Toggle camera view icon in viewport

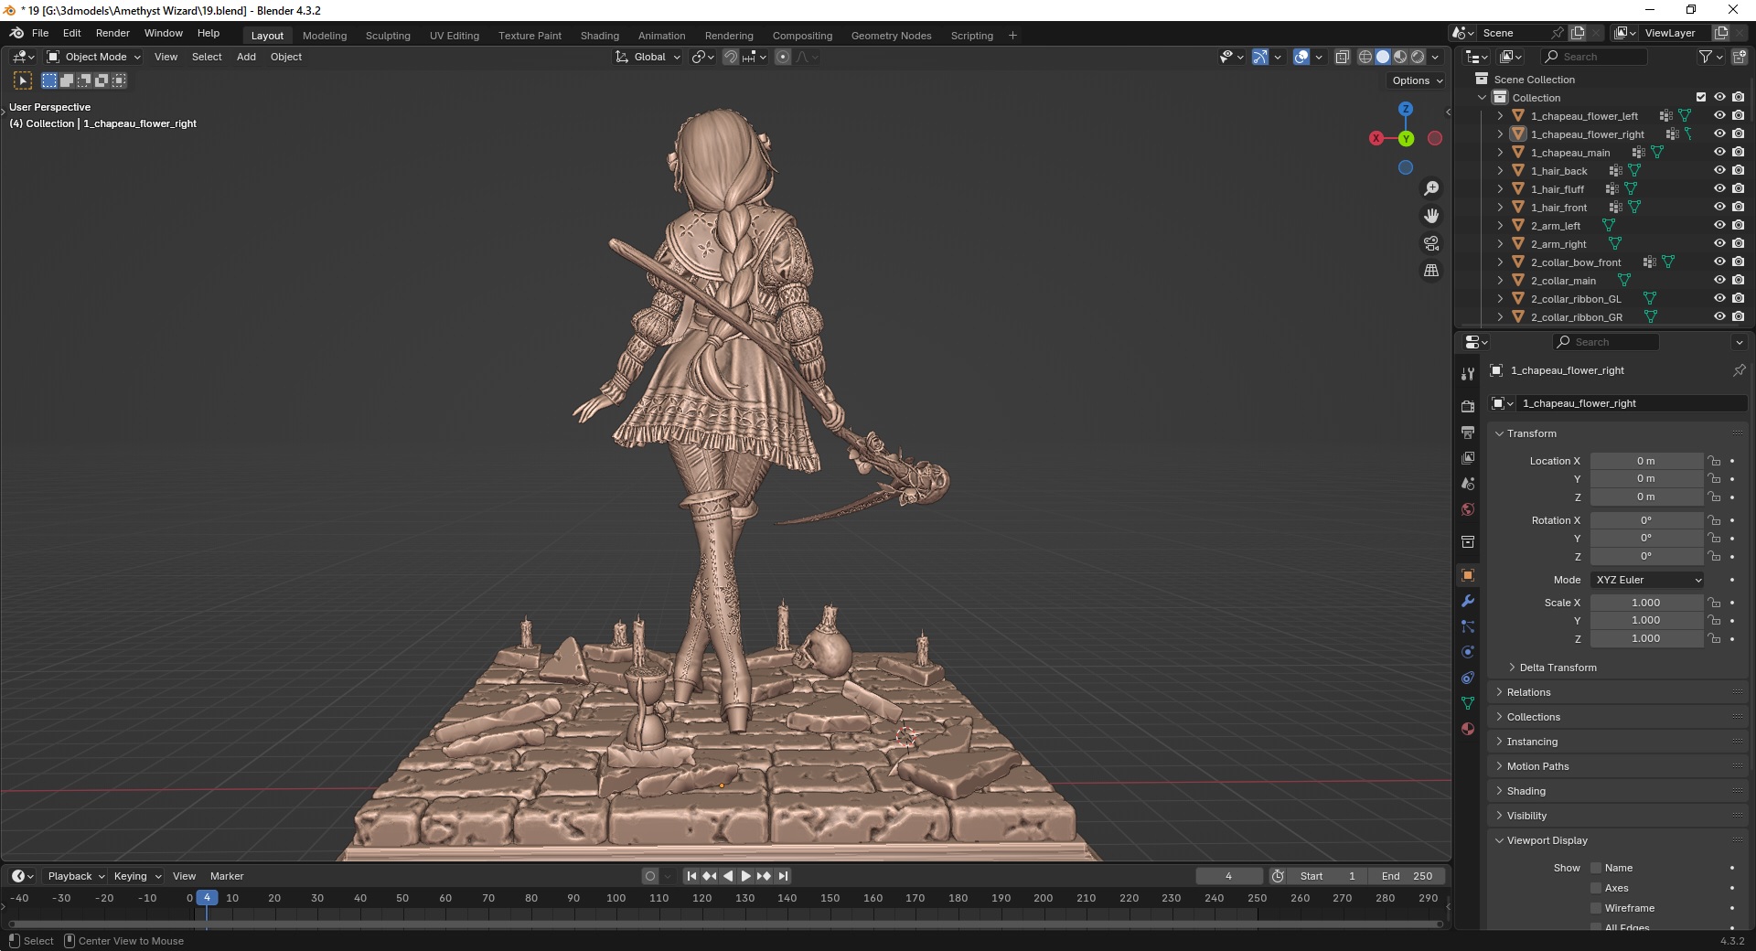click(x=1431, y=243)
